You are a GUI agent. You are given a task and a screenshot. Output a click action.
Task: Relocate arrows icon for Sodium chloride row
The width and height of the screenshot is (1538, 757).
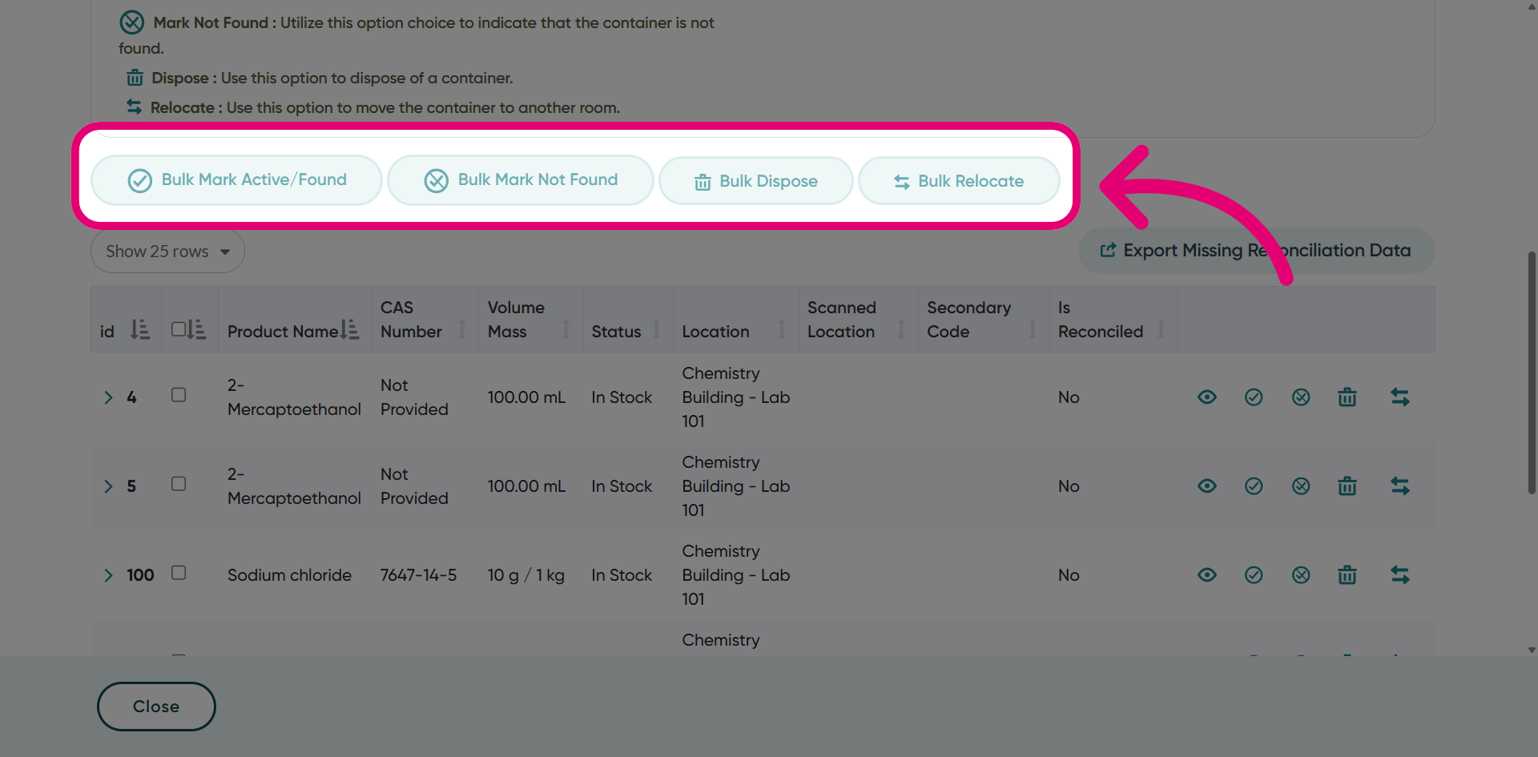tap(1400, 575)
